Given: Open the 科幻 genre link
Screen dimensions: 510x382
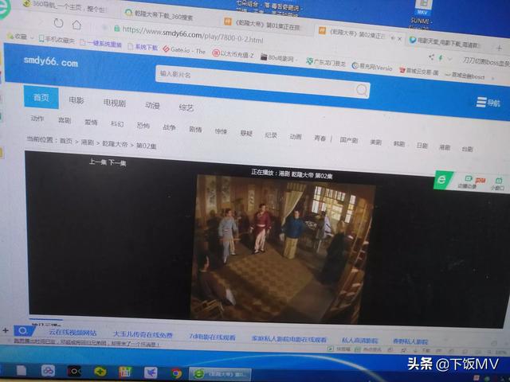Looking at the screenshot, I should click(x=117, y=124).
